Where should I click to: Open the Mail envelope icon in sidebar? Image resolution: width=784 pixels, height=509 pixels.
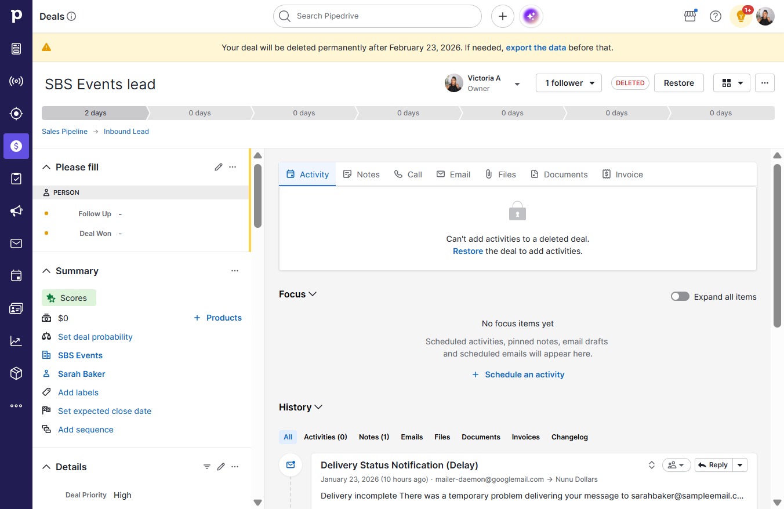tap(16, 243)
